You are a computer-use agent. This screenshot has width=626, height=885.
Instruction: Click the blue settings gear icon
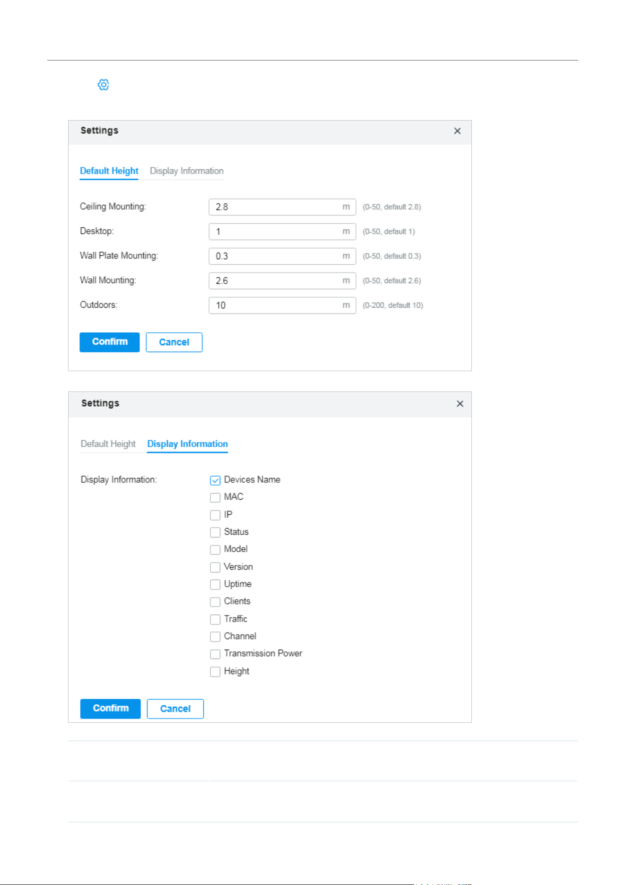coord(103,85)
